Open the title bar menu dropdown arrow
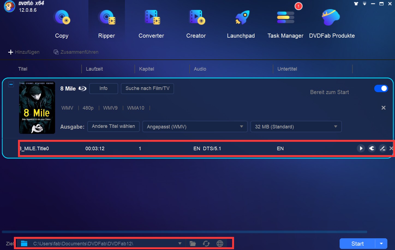This screenshot has height=250, width=395. coord(364,4)
